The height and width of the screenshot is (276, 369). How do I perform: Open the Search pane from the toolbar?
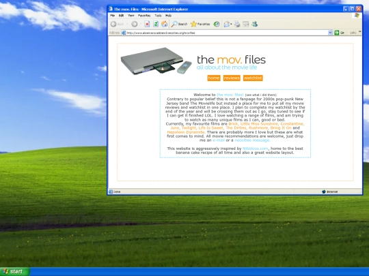[x=179, y=24]
